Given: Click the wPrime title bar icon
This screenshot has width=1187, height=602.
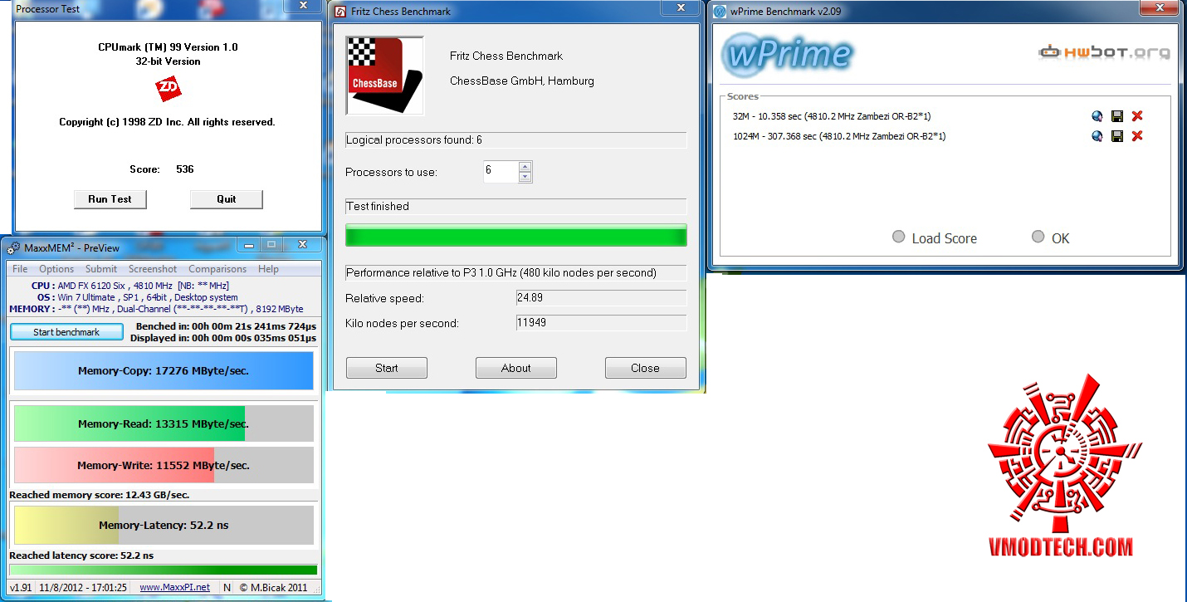Looking at the screenshot, I should 718,12.
